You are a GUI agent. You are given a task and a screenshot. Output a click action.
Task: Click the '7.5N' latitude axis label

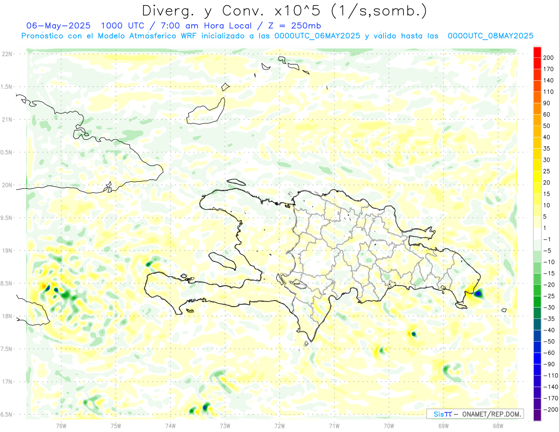coord(7,349)
